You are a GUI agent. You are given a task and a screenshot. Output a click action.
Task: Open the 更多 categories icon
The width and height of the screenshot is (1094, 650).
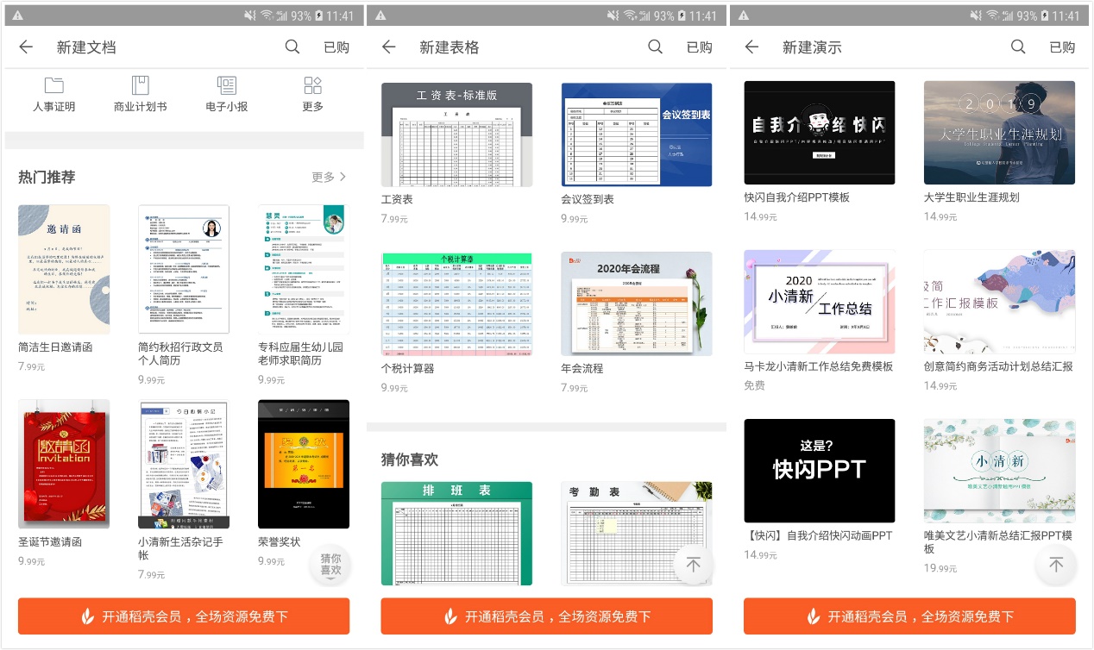312,93
